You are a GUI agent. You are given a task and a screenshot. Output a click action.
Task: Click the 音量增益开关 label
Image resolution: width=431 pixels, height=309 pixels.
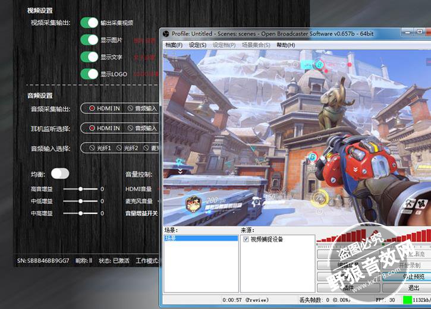tap(141, 213)
